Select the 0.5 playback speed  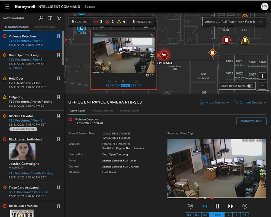[205, 215]
